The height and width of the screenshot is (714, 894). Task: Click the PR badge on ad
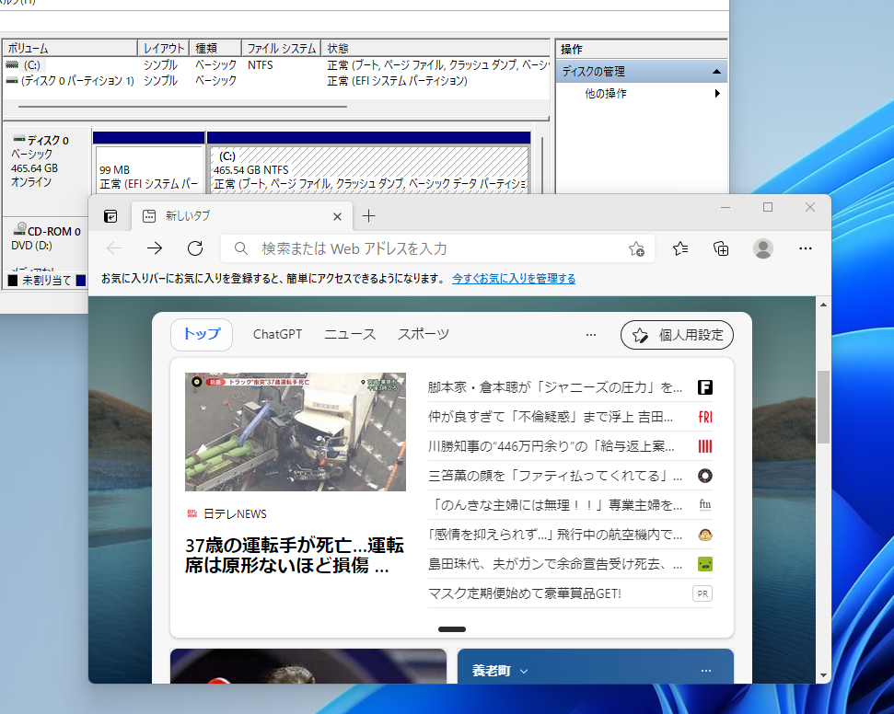tap(702, 593)
